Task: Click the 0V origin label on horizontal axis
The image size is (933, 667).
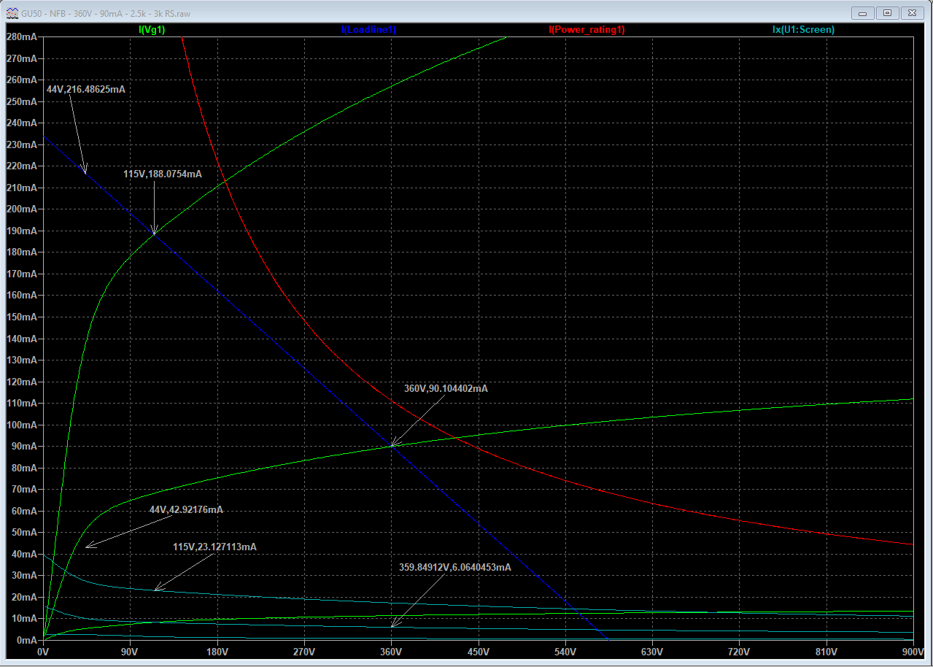Action: (x=43, y=652)
